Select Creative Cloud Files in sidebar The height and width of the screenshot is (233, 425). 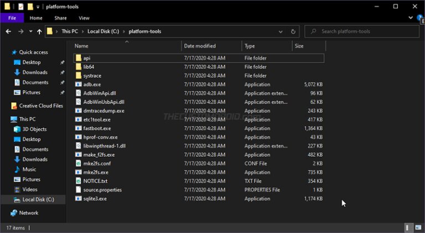[x=40, y=106]
